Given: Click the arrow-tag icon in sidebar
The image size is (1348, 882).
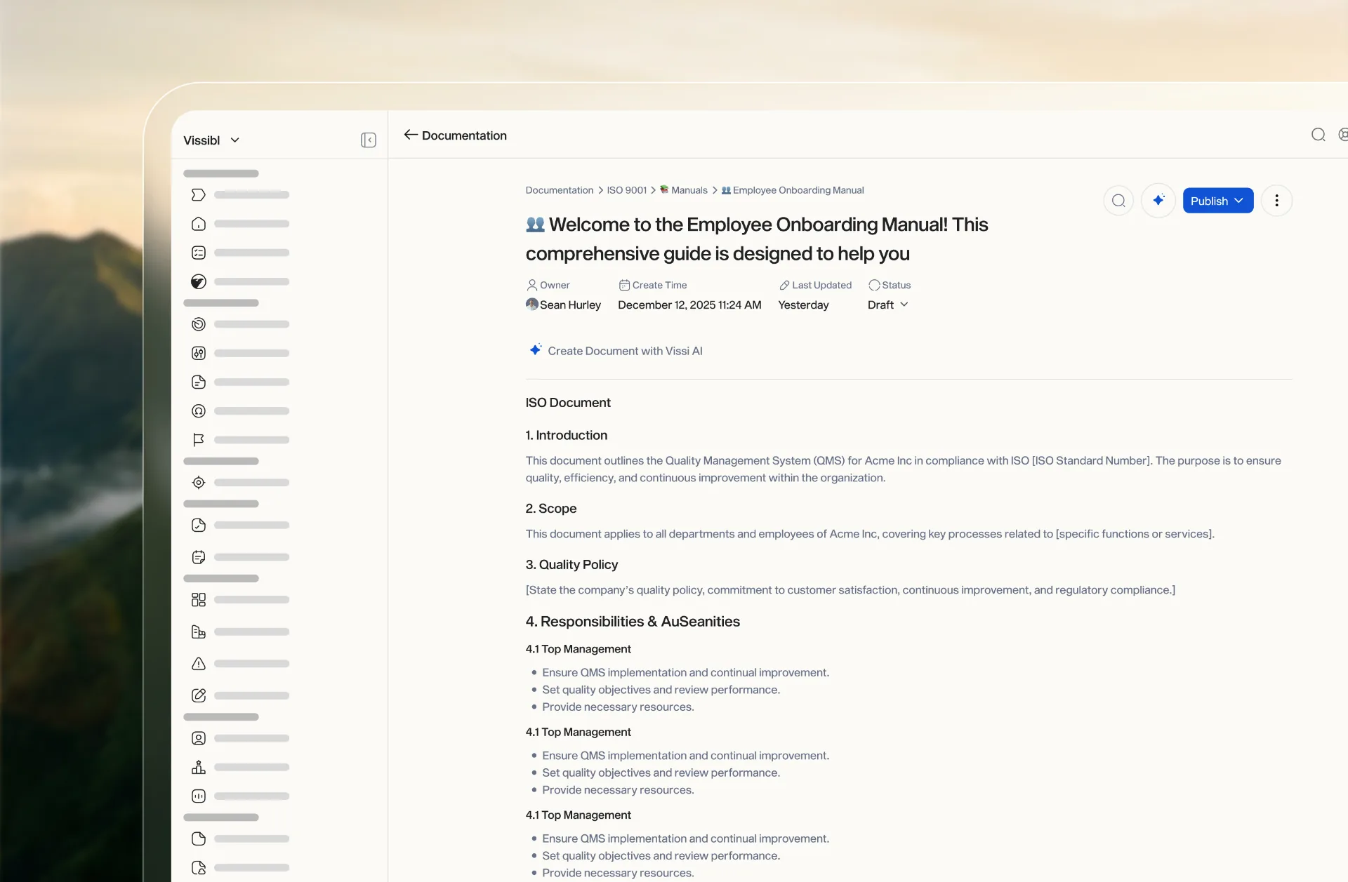Looking at the screenshot, I should 199,195.
